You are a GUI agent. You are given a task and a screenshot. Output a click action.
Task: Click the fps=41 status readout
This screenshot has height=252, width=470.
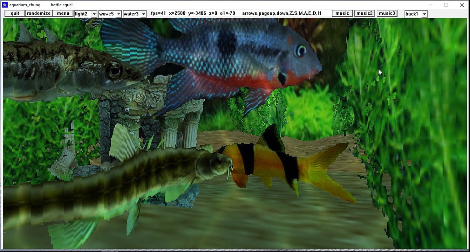pyautogui.click(x=158, y=13)
